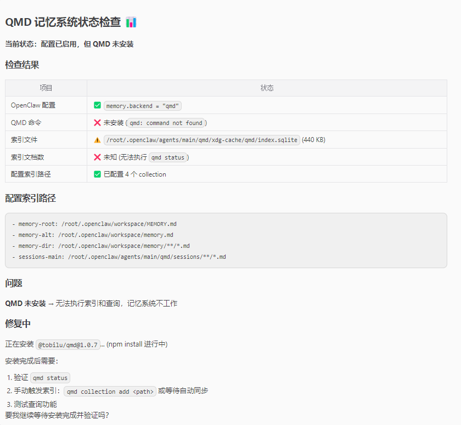Click the "qmd status" code in the table
This screenshot has height=425, width=461.
[x=168, y=157]
